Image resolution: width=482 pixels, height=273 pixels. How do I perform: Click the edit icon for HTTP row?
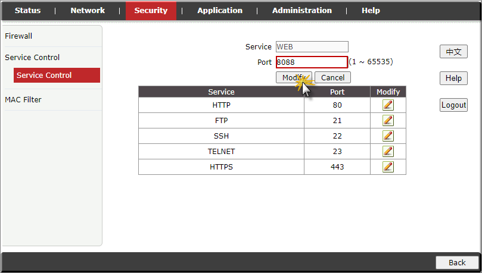388,105
